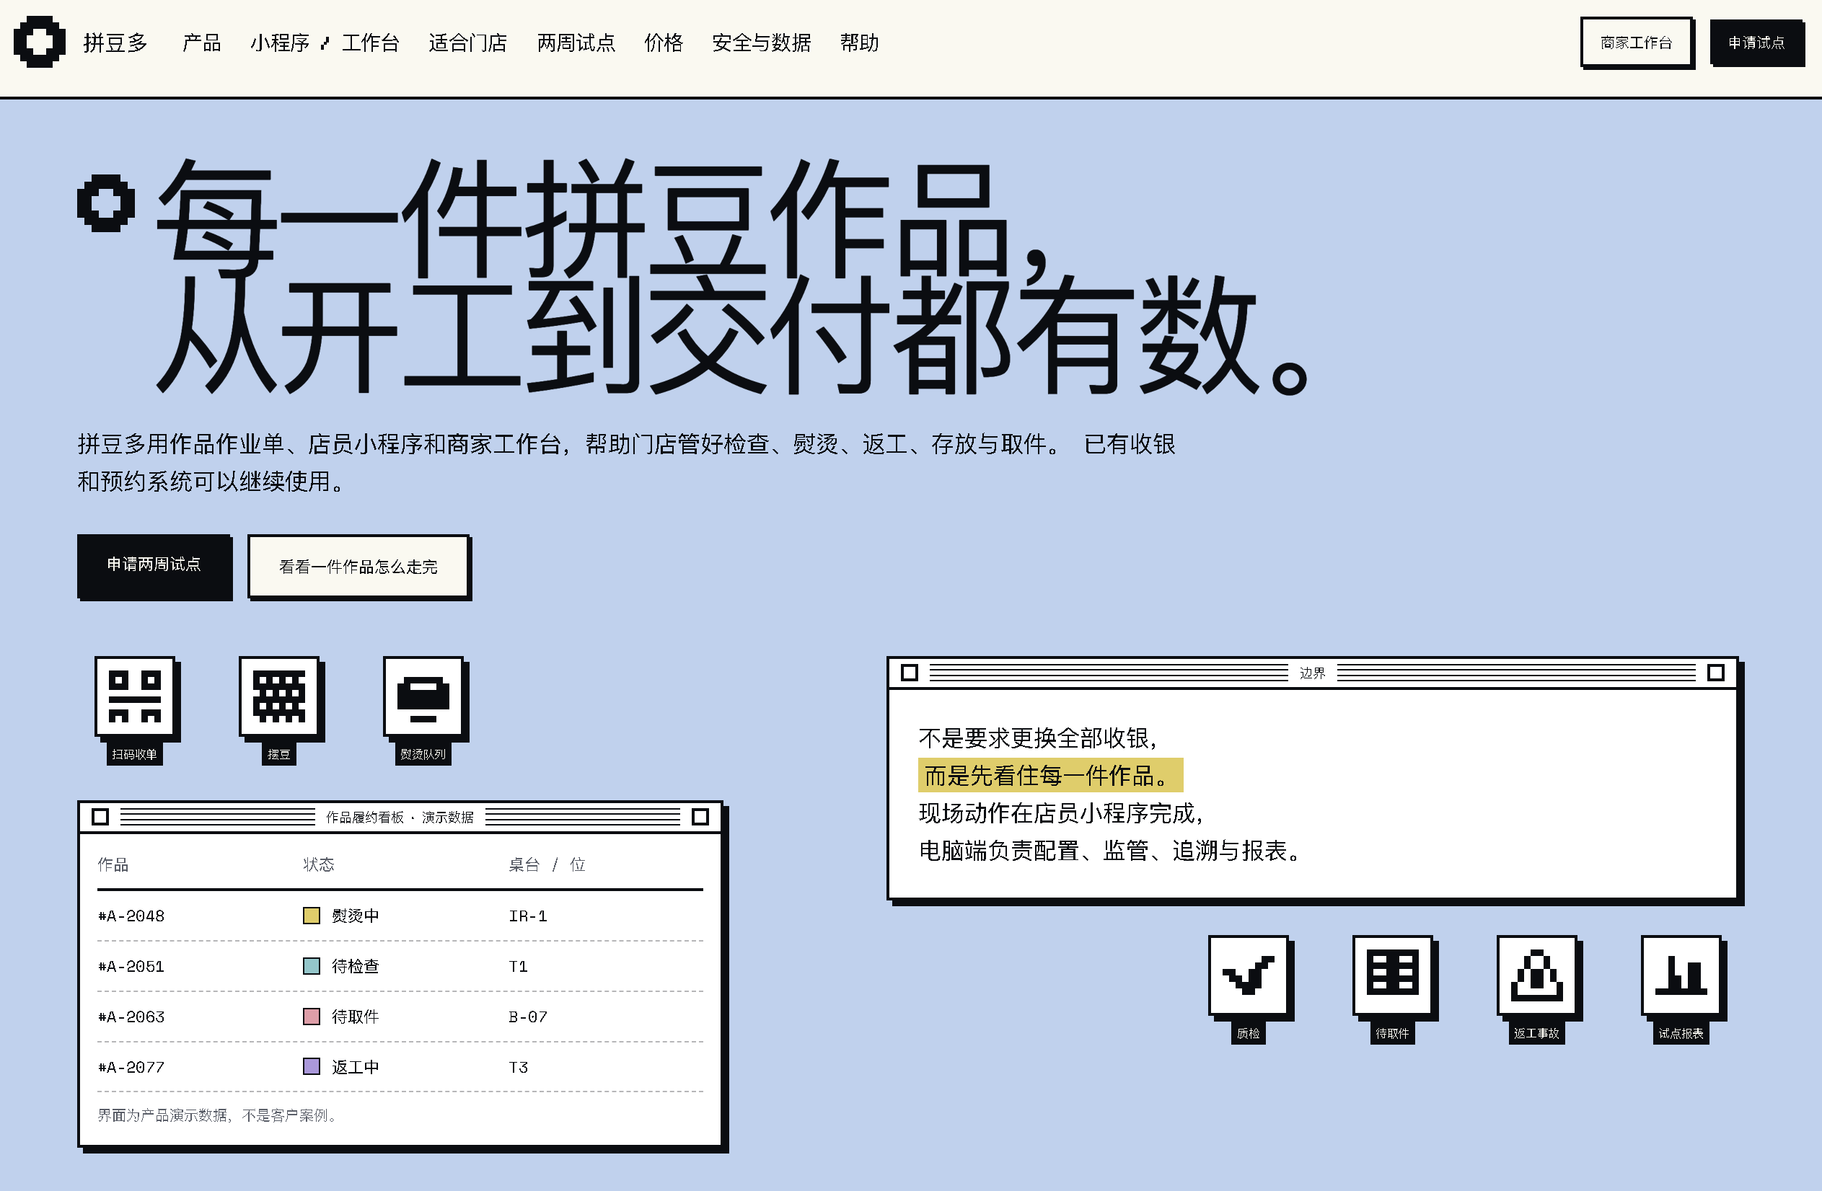Image resolution: width=1822 pixels, height=1191 pixels.
Task: Select order #A-2048 in the table
Action: 131,916
